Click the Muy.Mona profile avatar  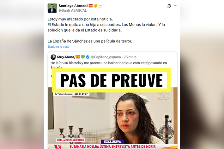coord(53,57)
